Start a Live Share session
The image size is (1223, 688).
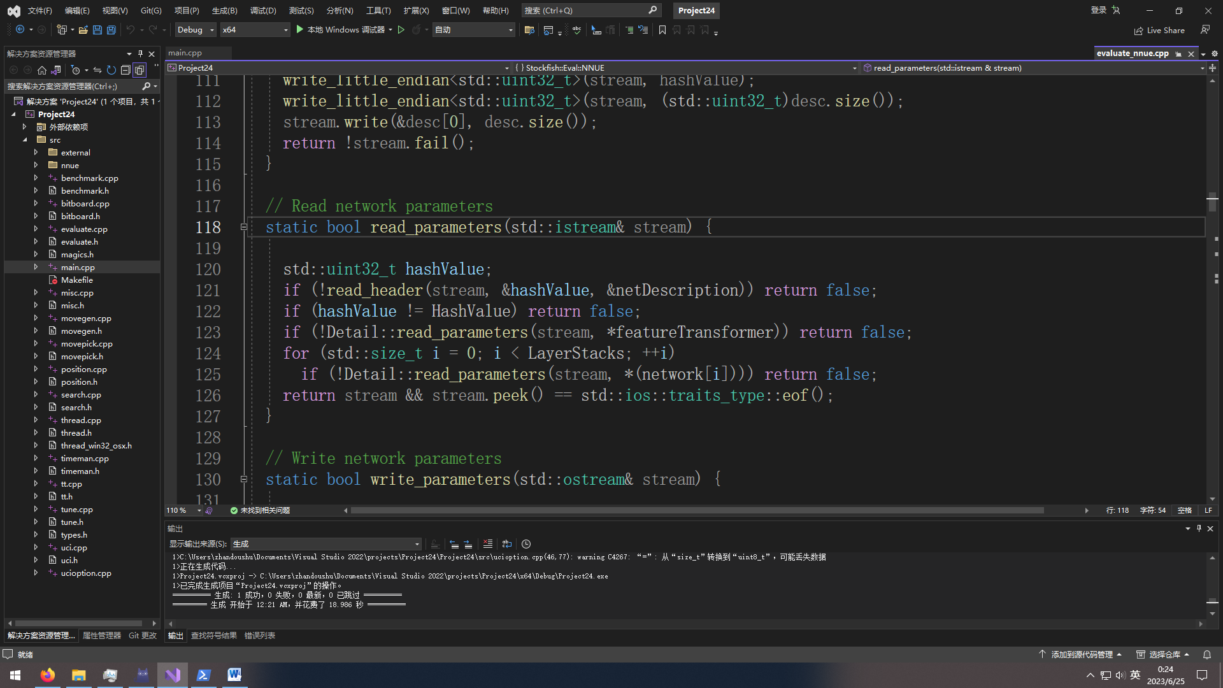coord(1159,30)
